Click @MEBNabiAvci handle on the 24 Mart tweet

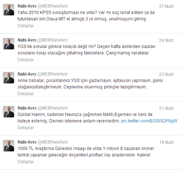coord(52,40)
